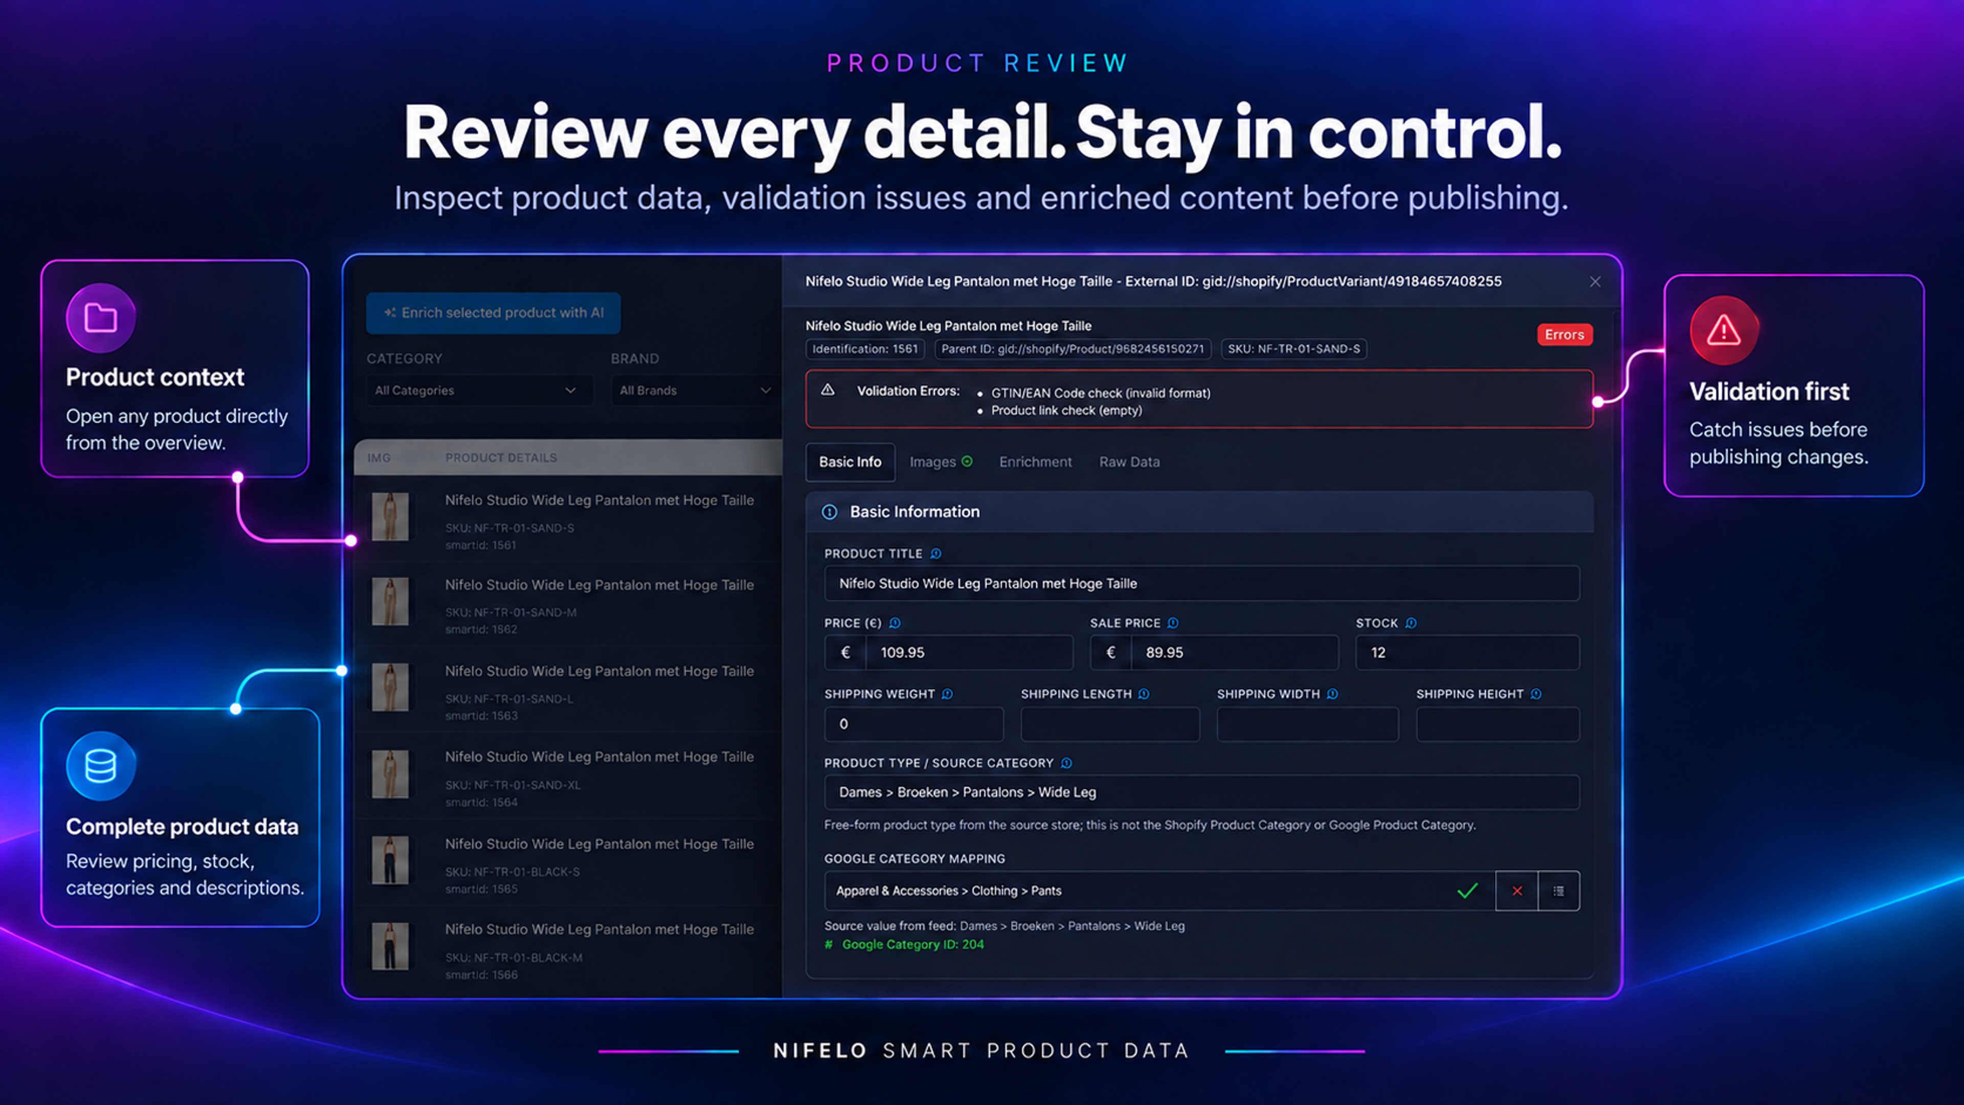Reject Google category mapping with red X
The height and width of the screenshot is (1105, 1964).
tap(1517, 891)
